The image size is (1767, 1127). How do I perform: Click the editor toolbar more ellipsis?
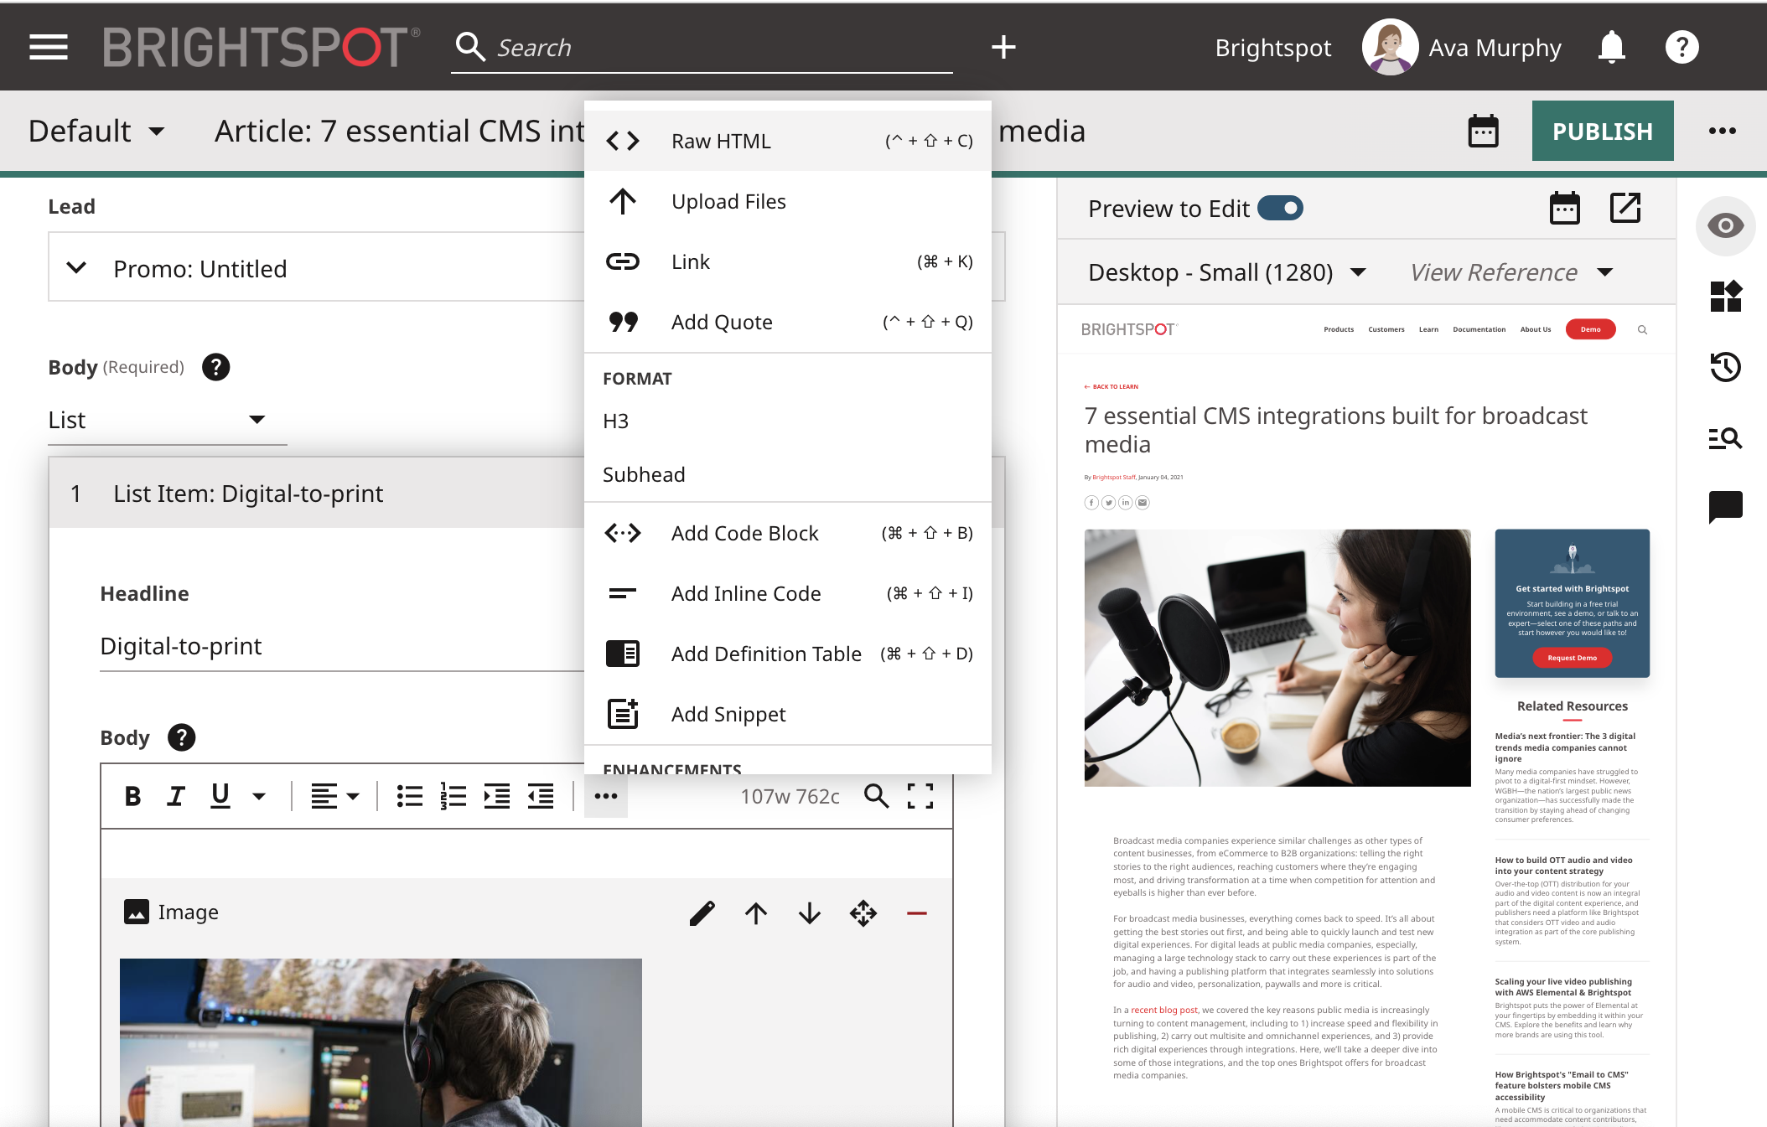click(x=605, y=796)
